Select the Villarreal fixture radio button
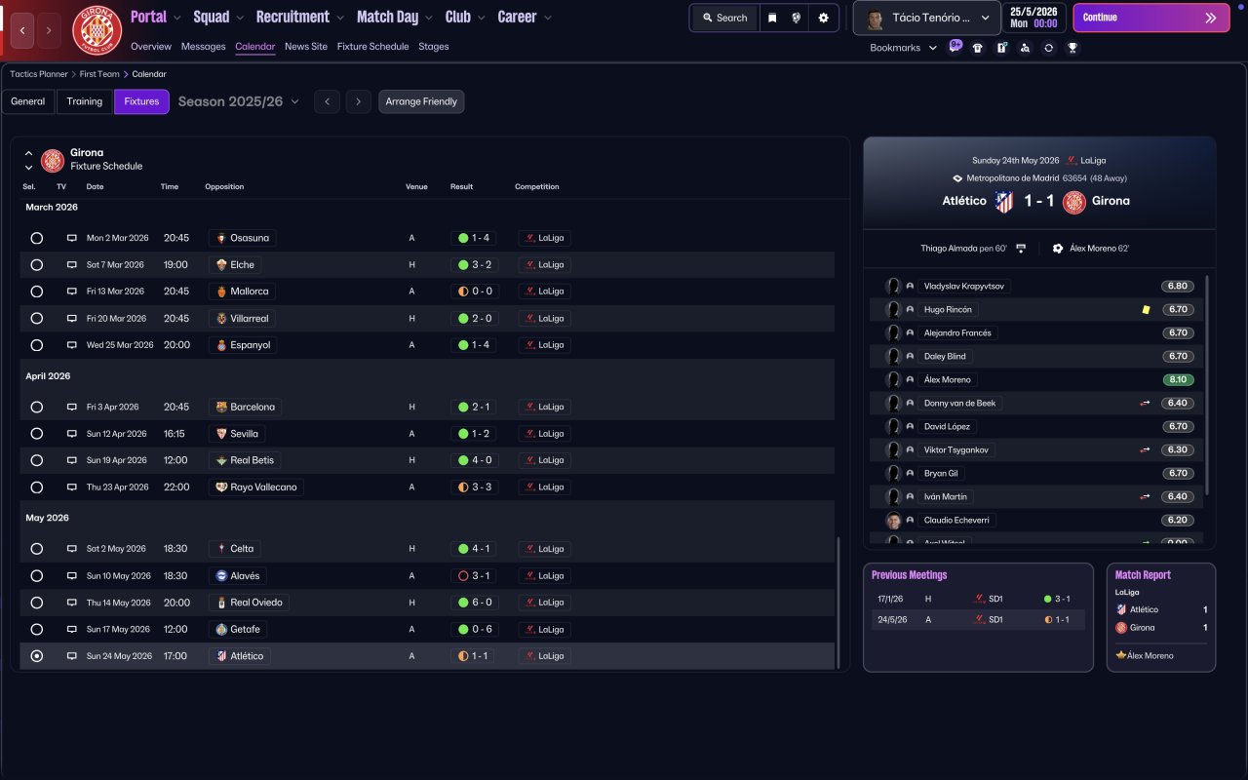The height and width of the screenshot is (780, 1248). pos(37,318)
